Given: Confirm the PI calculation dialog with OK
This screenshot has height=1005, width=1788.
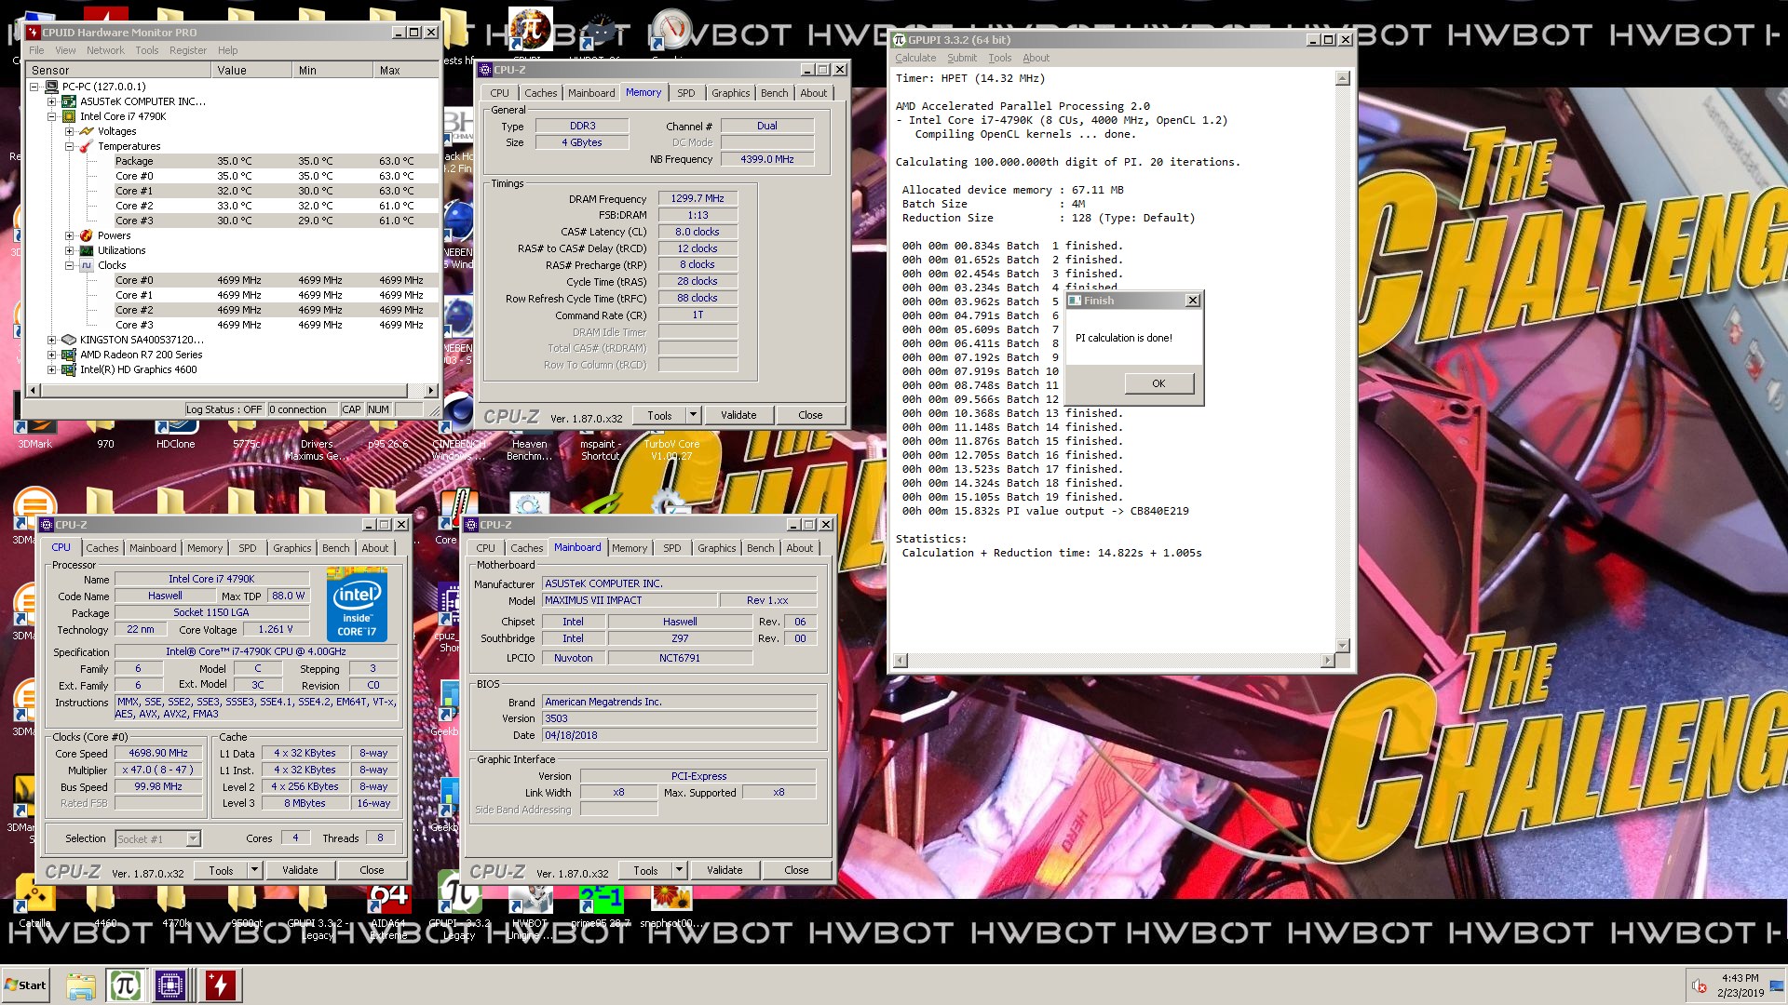Looking at the screenshot, I should pos(1158,383).
